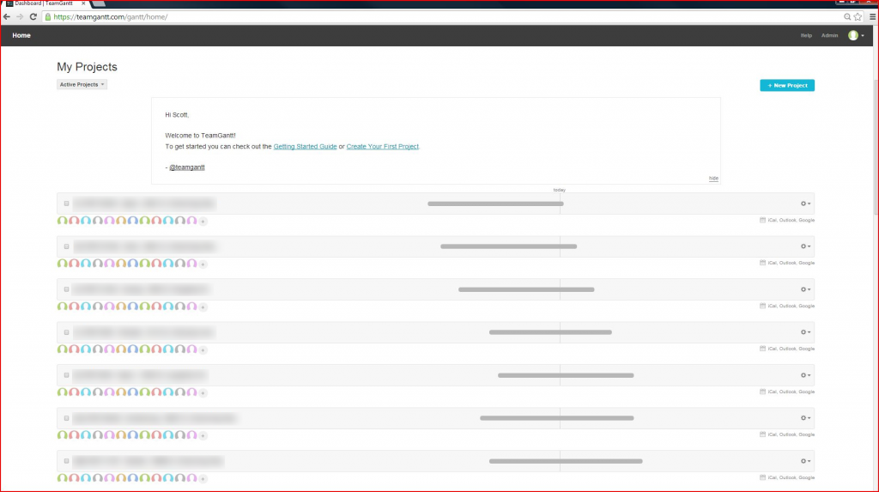Open the gear settings dropdown for the seventh project
This screenshot has width=879, height=492.
pos(805,461)
